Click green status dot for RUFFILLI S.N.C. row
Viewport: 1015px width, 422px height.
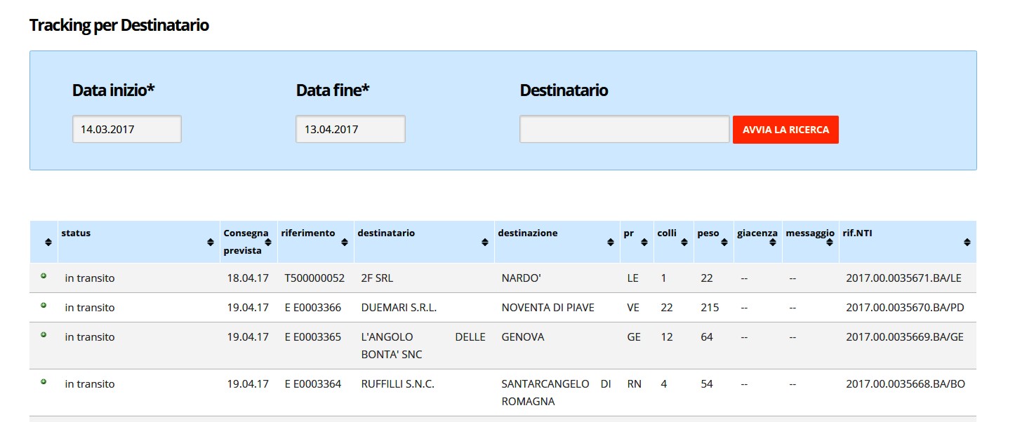(x=44, y=382)
